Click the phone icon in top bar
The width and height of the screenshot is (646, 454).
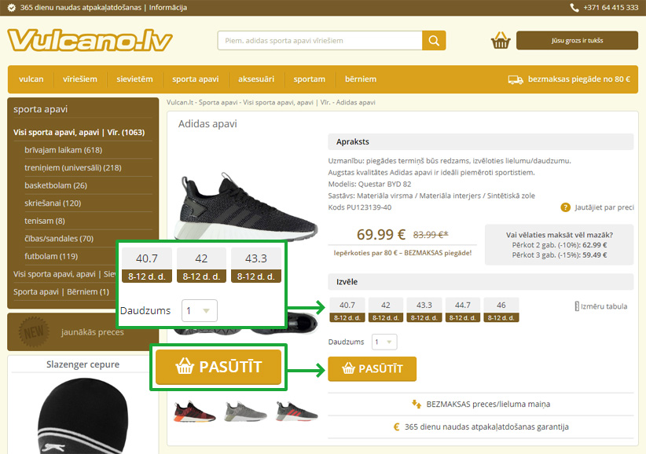click(574, 7)
